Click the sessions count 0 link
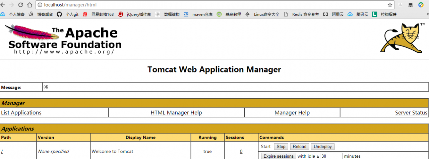 (x=241, y=151)
